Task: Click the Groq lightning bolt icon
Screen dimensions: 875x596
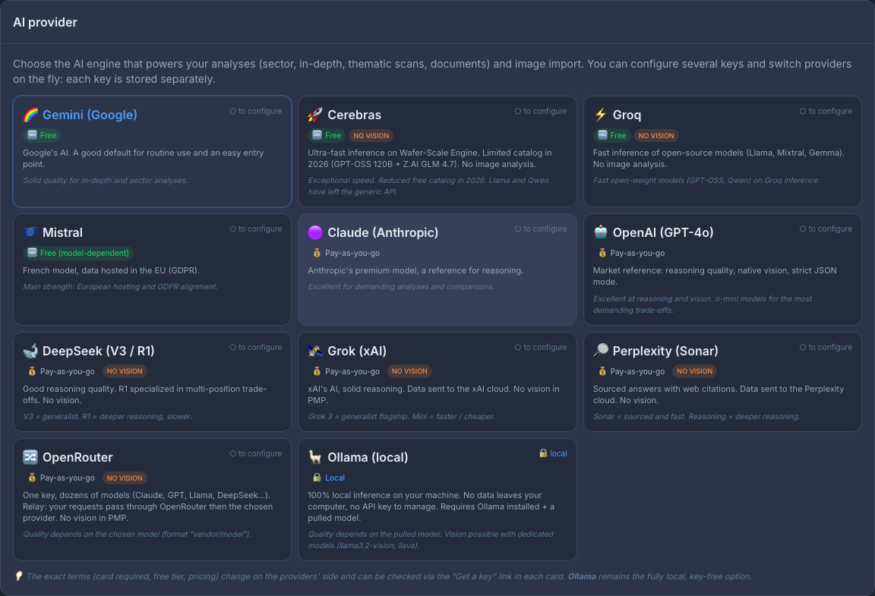Action: point(601,115)
